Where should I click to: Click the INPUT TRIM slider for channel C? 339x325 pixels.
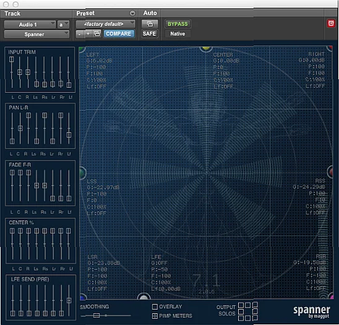click(x=20, y=72)
